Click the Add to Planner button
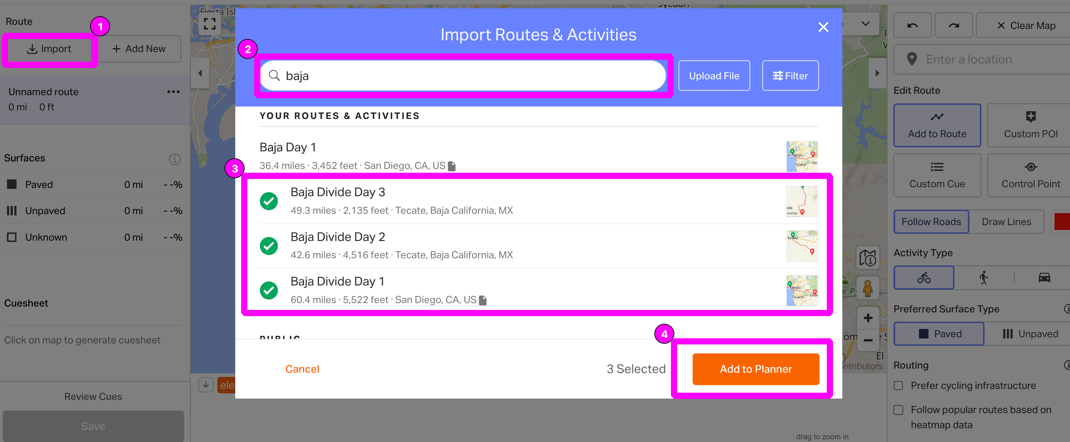Screen dimensions: 1070x442 coord(755,369)
